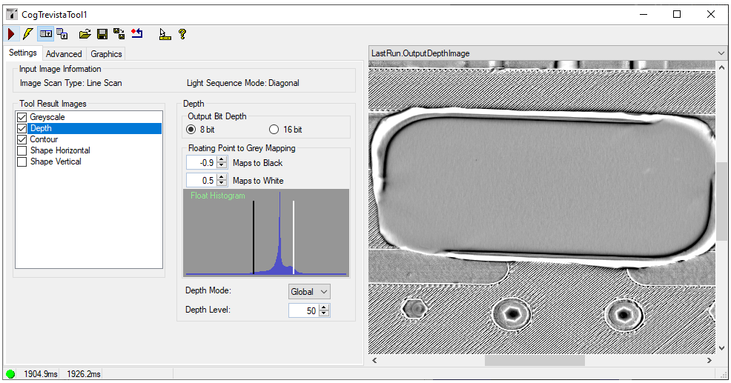The width and height of the screenshot is (731, 383).
Task: Click the Reset tool icon with red dot
Action: [136, 34]
